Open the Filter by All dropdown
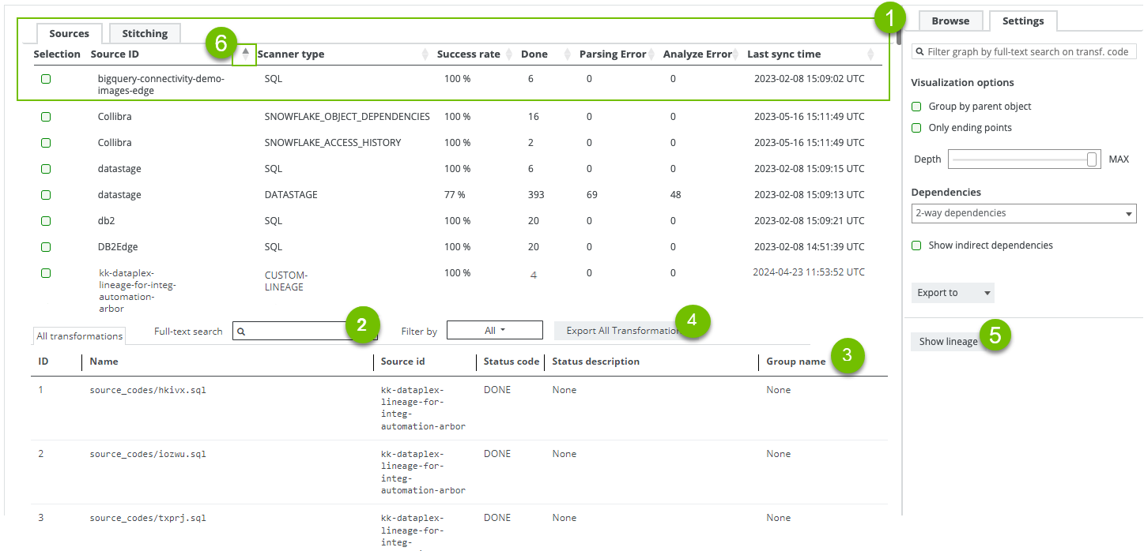Image resolution: width=1144 pixels, height=551 pixels. click(494, 331)
